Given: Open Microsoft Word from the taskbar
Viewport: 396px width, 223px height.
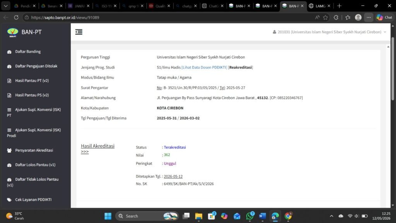Looking at the screenshot, I should coord(263,216).
